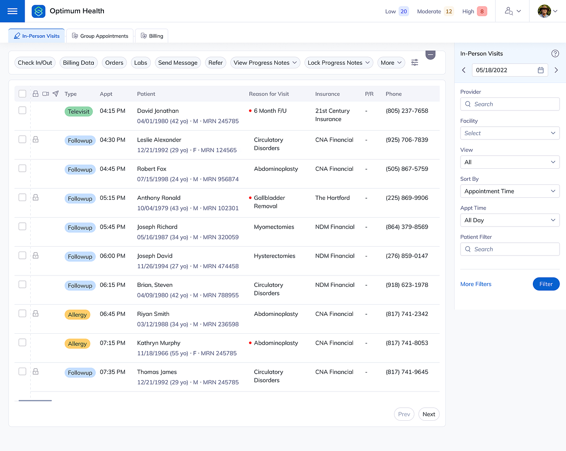
Task: Click the table settings sliders icon
Action: click(x=414, y=63)
